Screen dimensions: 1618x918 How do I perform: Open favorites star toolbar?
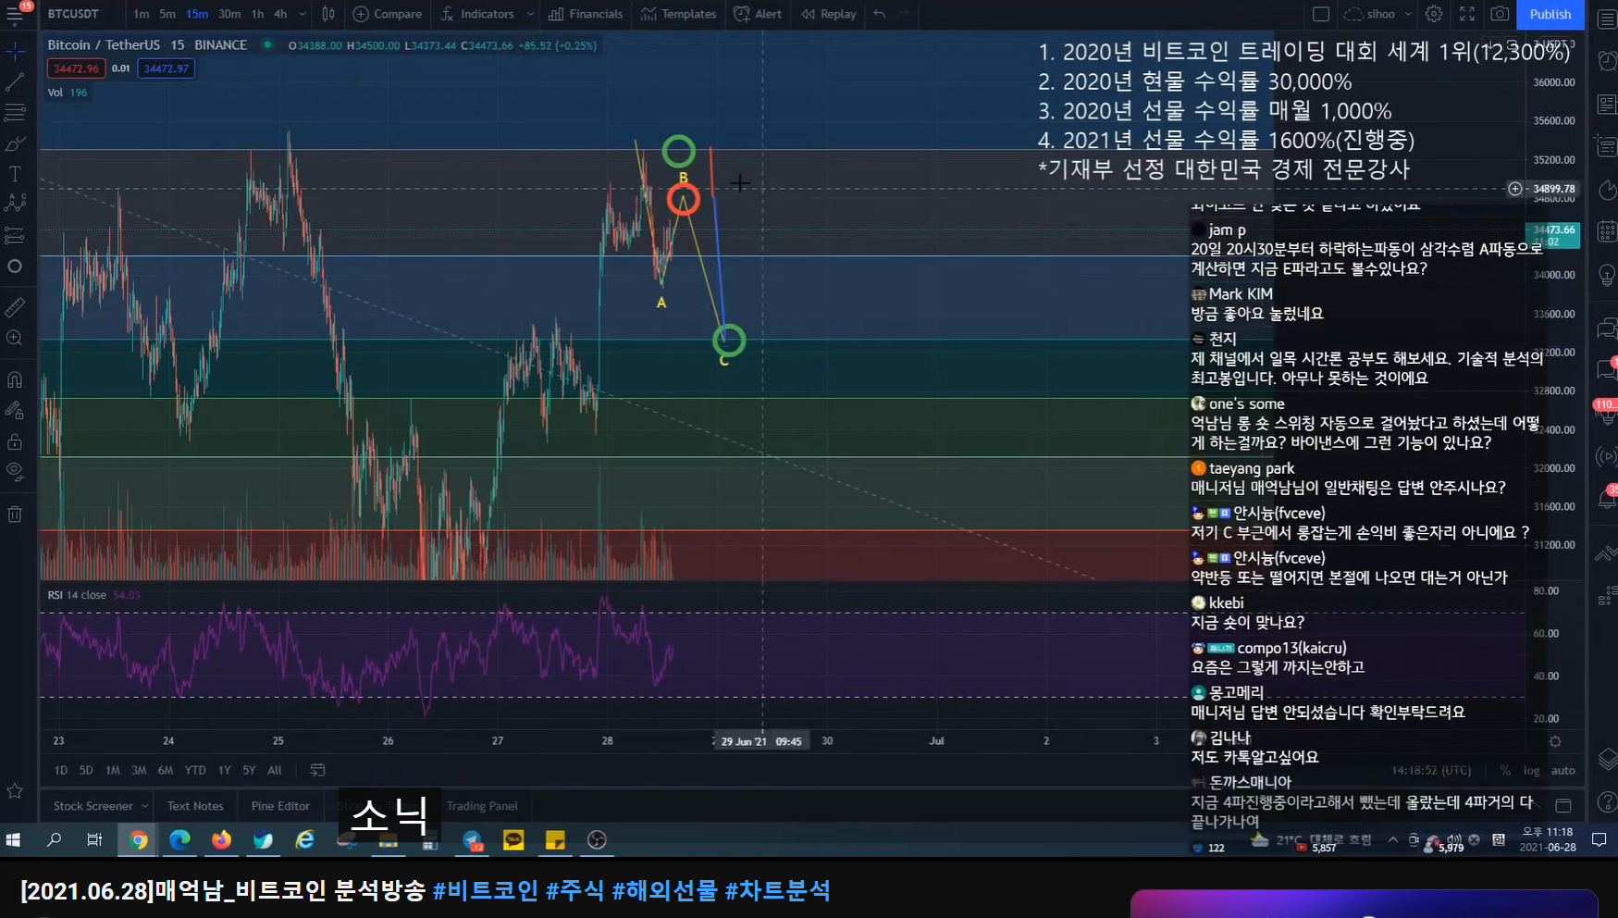point(15,791)
